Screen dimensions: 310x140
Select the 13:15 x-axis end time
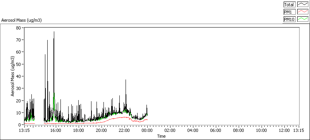tap(299, 131)
